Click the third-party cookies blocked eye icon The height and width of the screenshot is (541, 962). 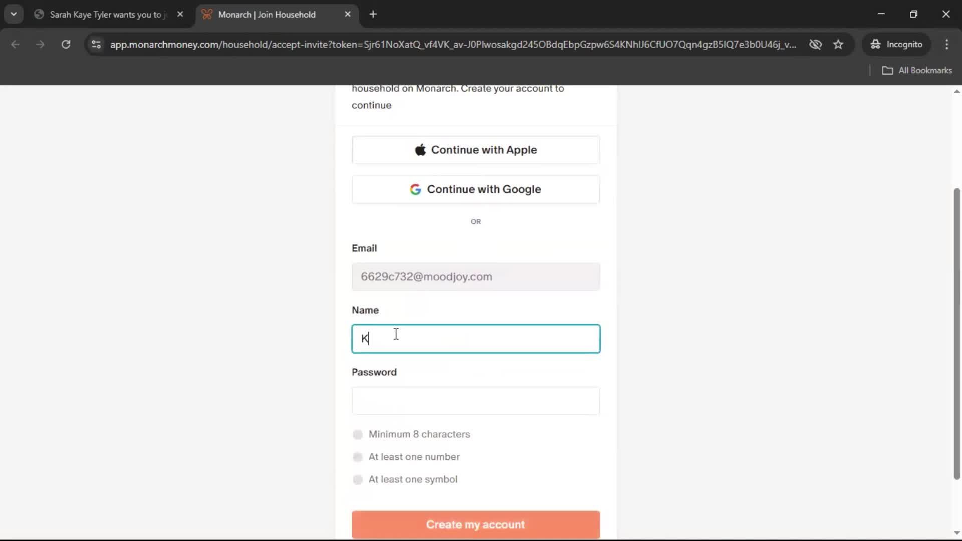coord(815,45)
